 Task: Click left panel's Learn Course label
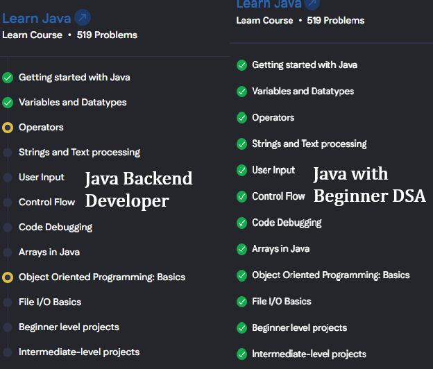33,35
